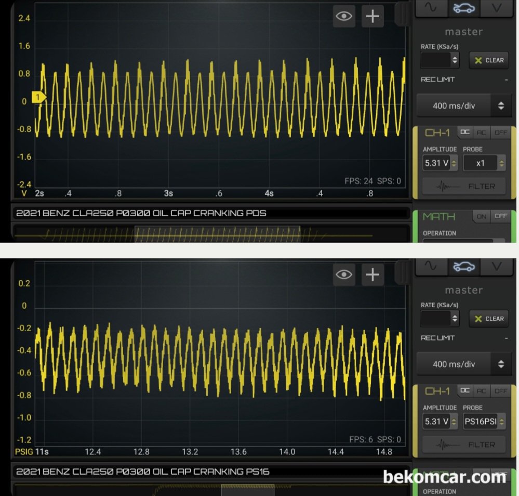The height and width of the screenshot is (496, 519).
Task: Open the upper panel's 400 ms/div time base selector
Action: [x=464, y=106]
